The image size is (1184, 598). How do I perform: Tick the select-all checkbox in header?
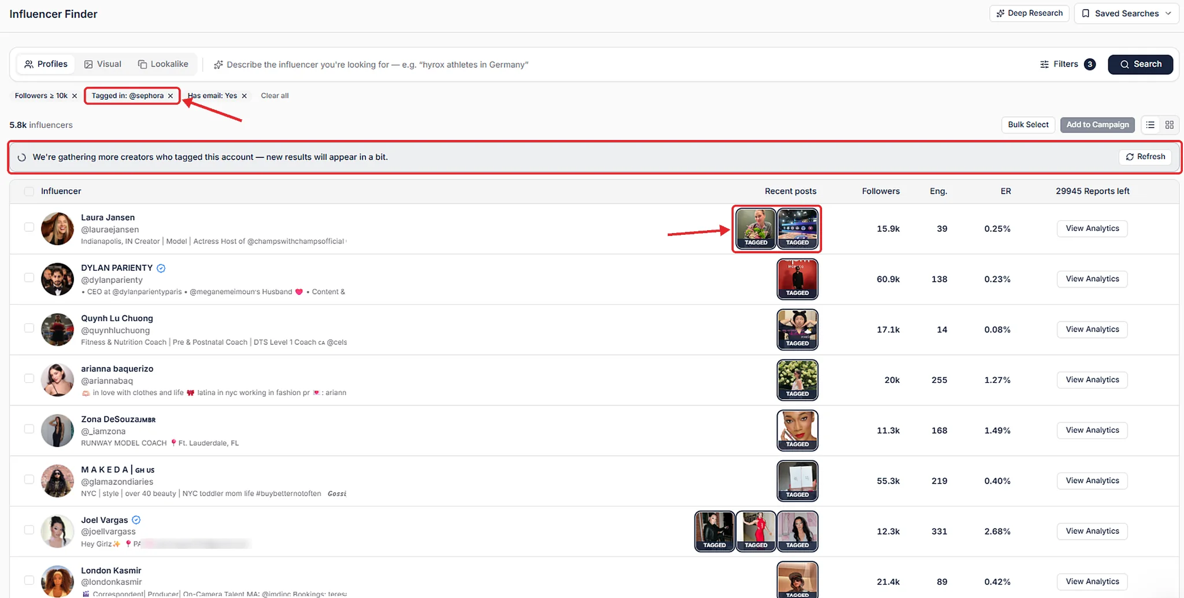click(29, 191)
